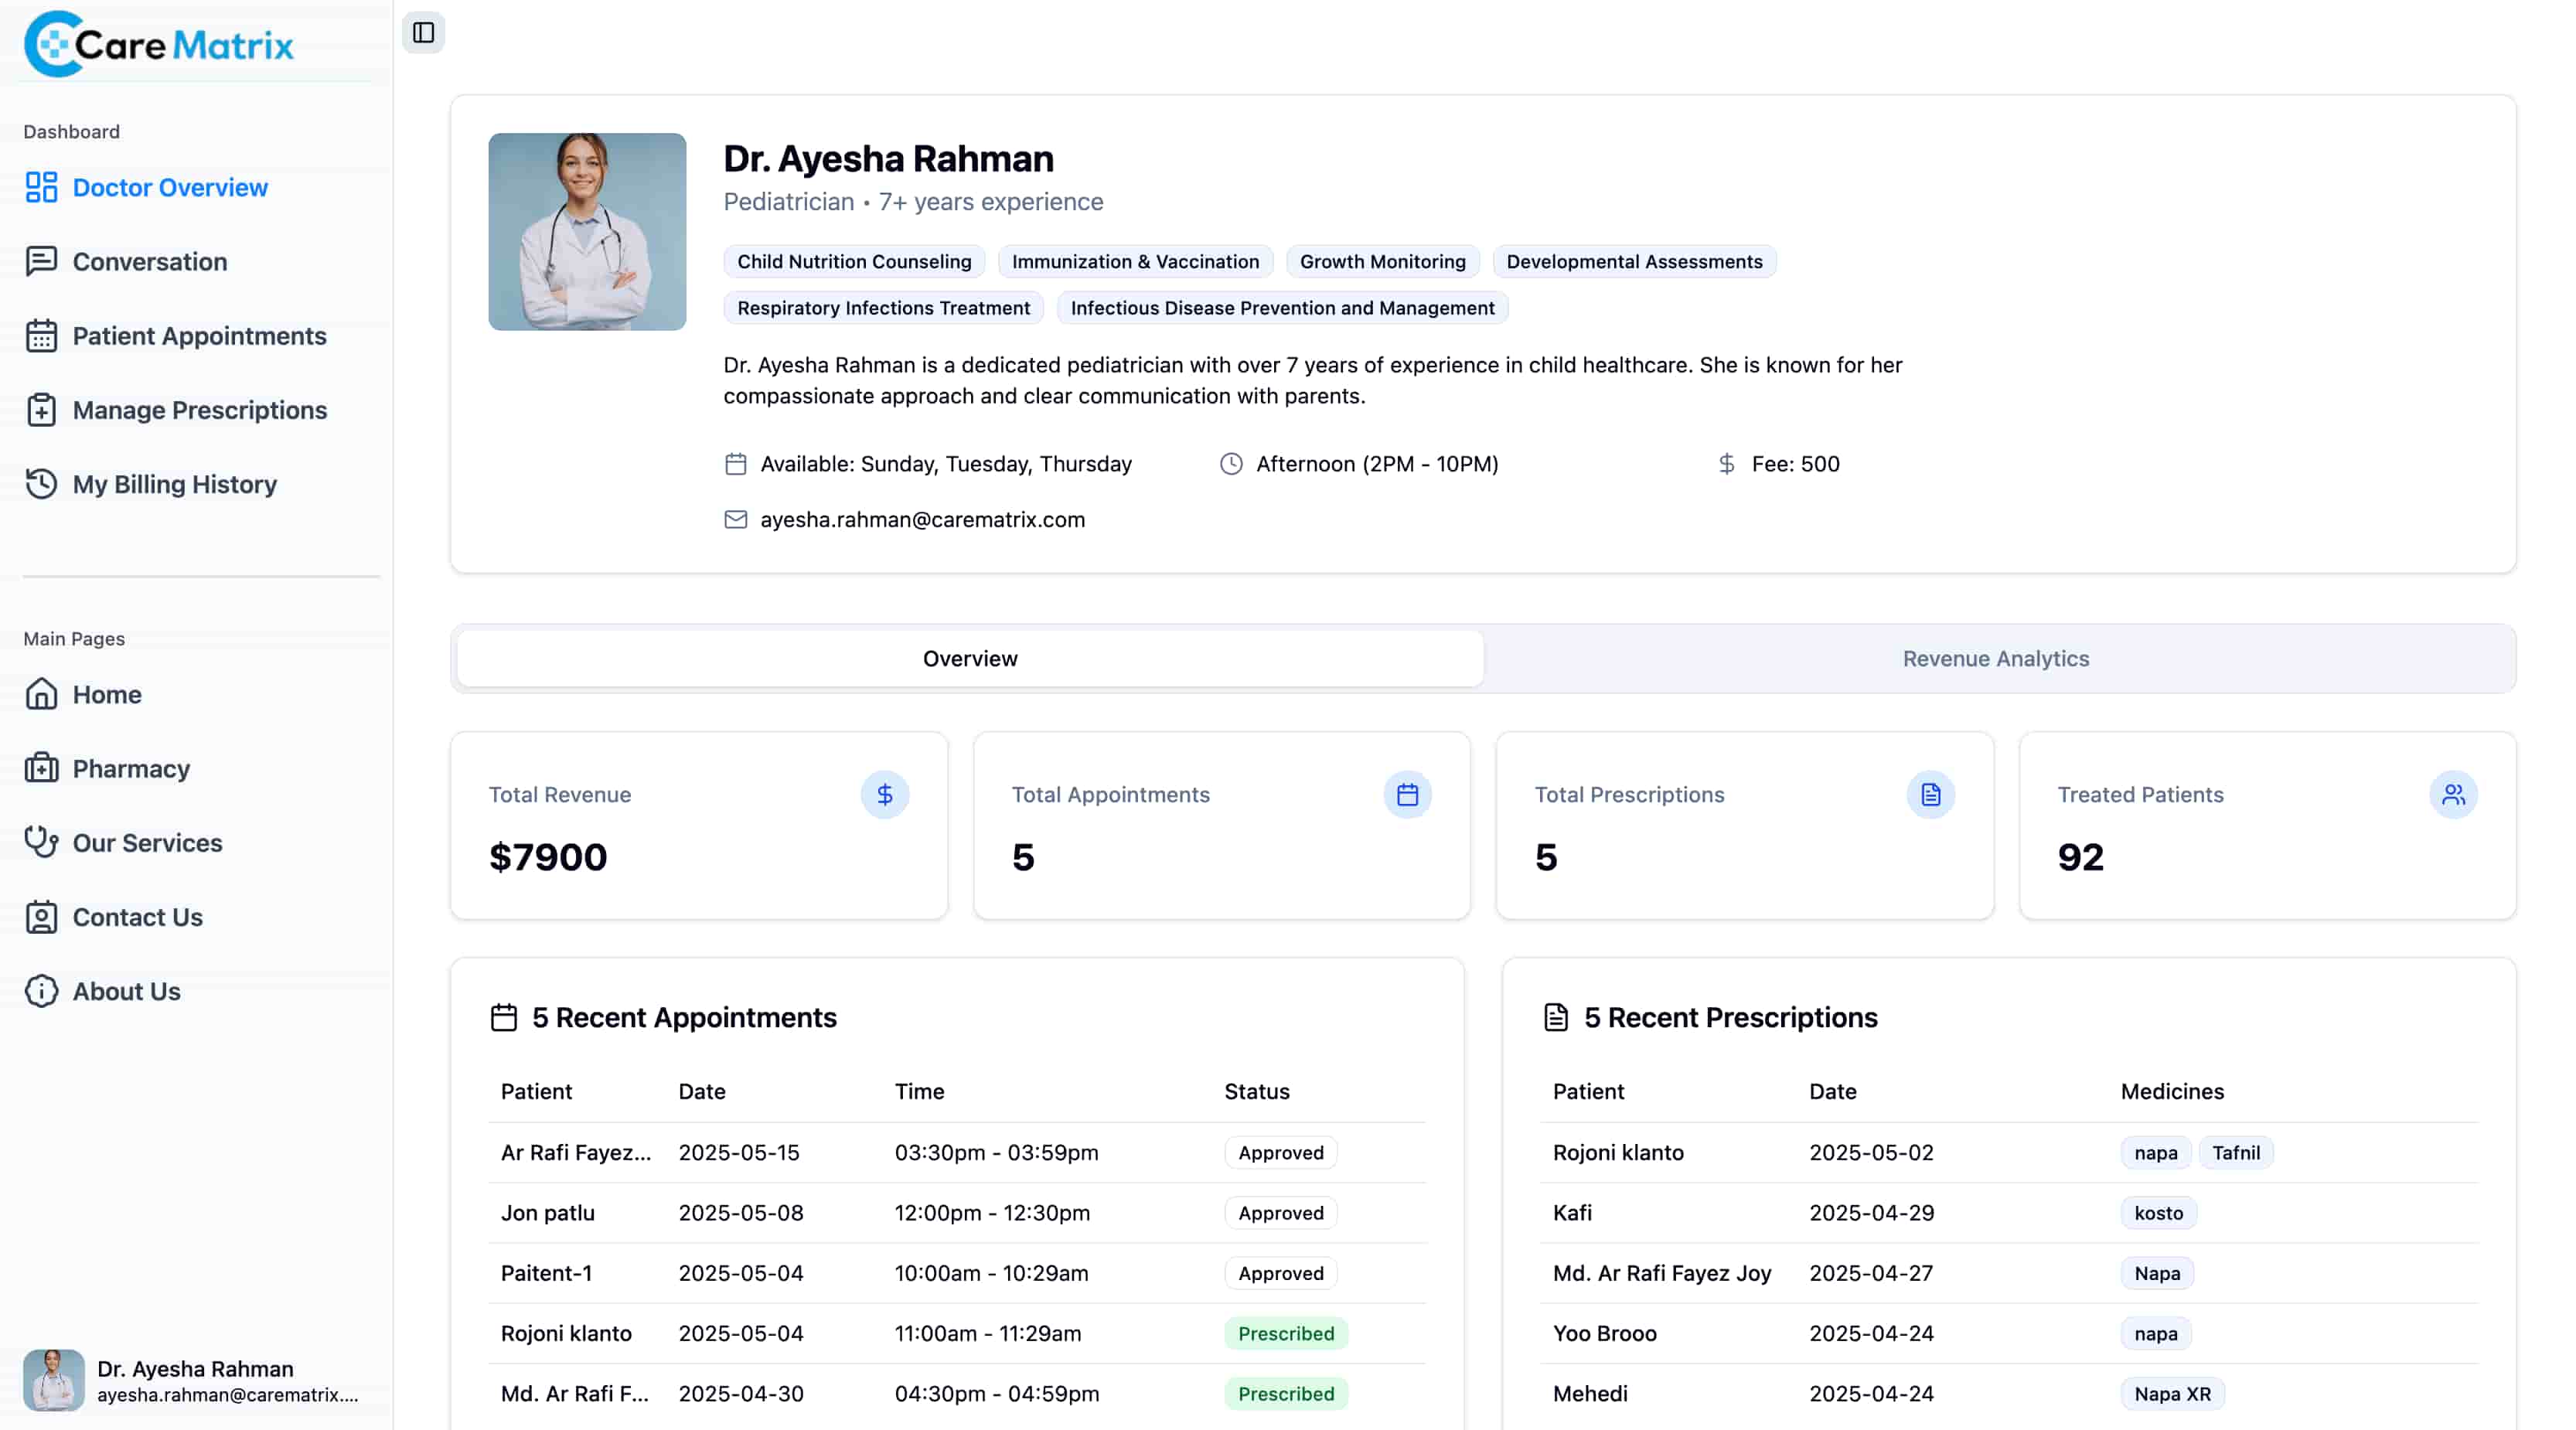Click the Dr. Ayesha Rahman sidebar account name
2576x1430 pixels.
pyautogui.click(x=195, y=1368)
